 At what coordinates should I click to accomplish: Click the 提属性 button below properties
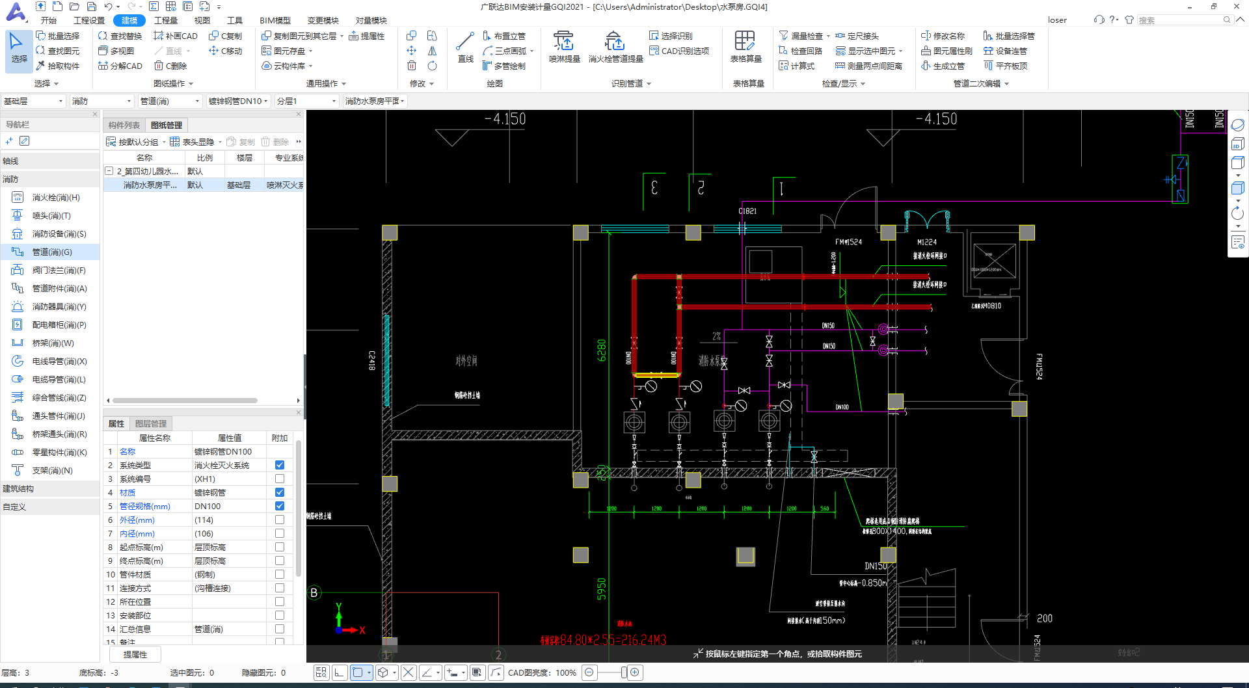135,654
